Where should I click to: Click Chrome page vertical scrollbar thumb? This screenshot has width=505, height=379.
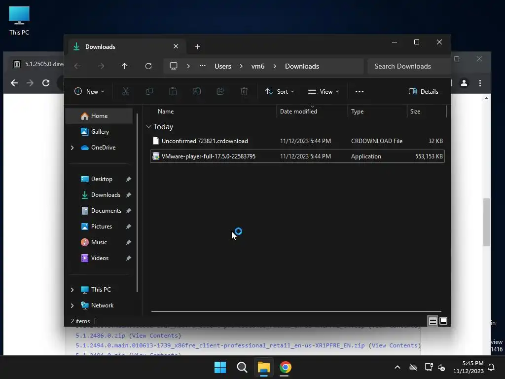click(x=486, y=223)
